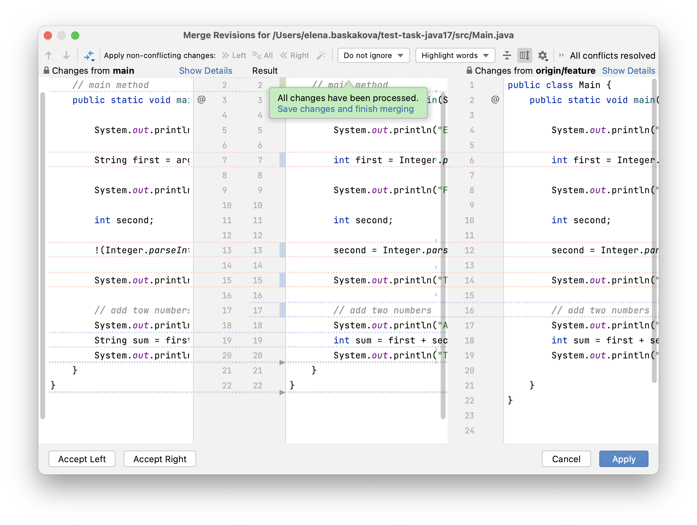Toggle synchronize scrolling button
697x525 pixels.
click(524, 55)
